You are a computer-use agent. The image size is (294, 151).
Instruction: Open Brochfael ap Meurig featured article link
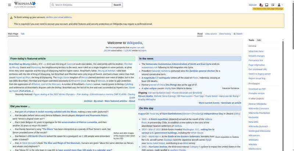pyautogui.click(x=19, y=64)
